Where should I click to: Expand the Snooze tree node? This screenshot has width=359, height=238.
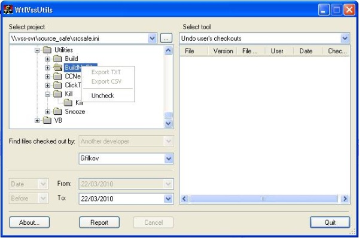47,112
